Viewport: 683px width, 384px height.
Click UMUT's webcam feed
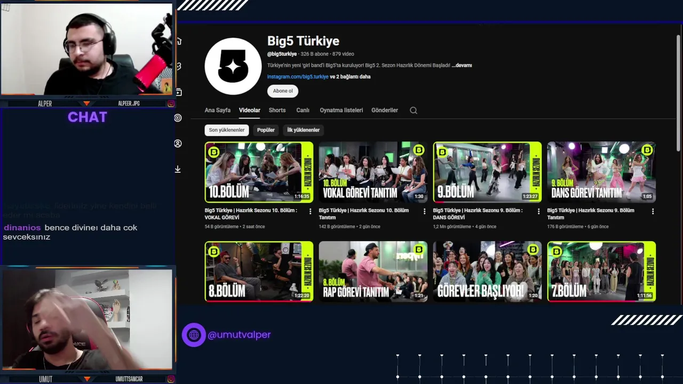click(x=86, y=319)
